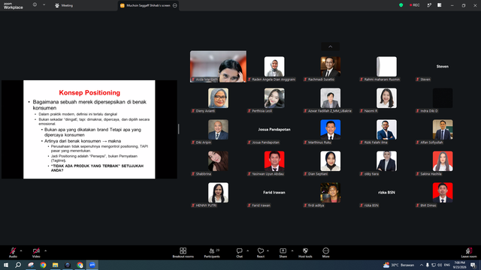The height and width of the screenshot is (270, 481).
Task: Open the view layout icon in title bar
Action: point(439,5)
